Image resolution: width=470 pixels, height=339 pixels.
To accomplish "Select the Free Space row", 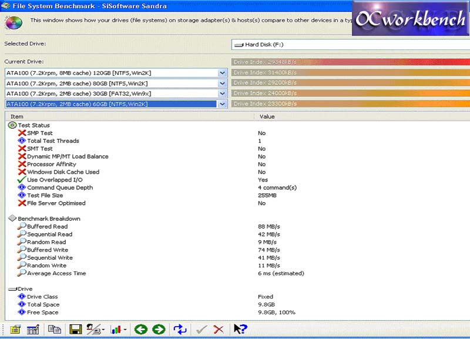I will pos(237,313).
